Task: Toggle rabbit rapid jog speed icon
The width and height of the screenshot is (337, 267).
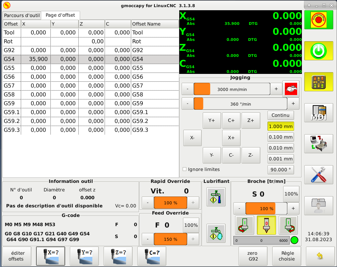Action: [x=291, y=89]
